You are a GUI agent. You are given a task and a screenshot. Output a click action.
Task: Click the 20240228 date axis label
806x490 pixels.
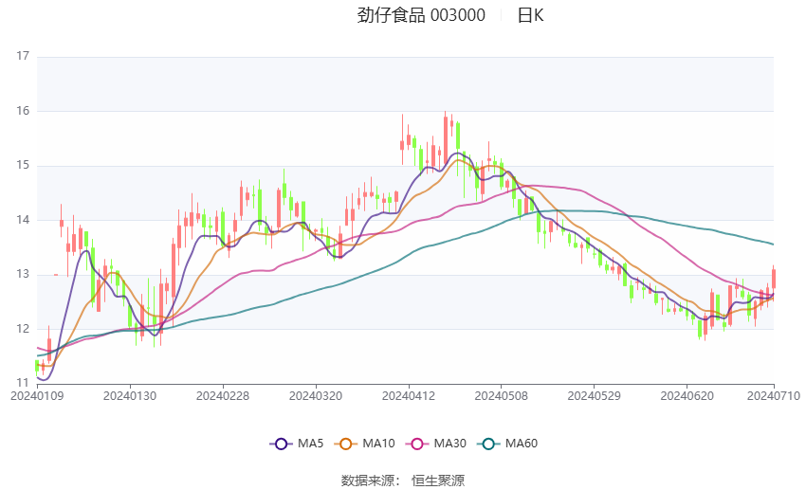click(x=223, y=396)
